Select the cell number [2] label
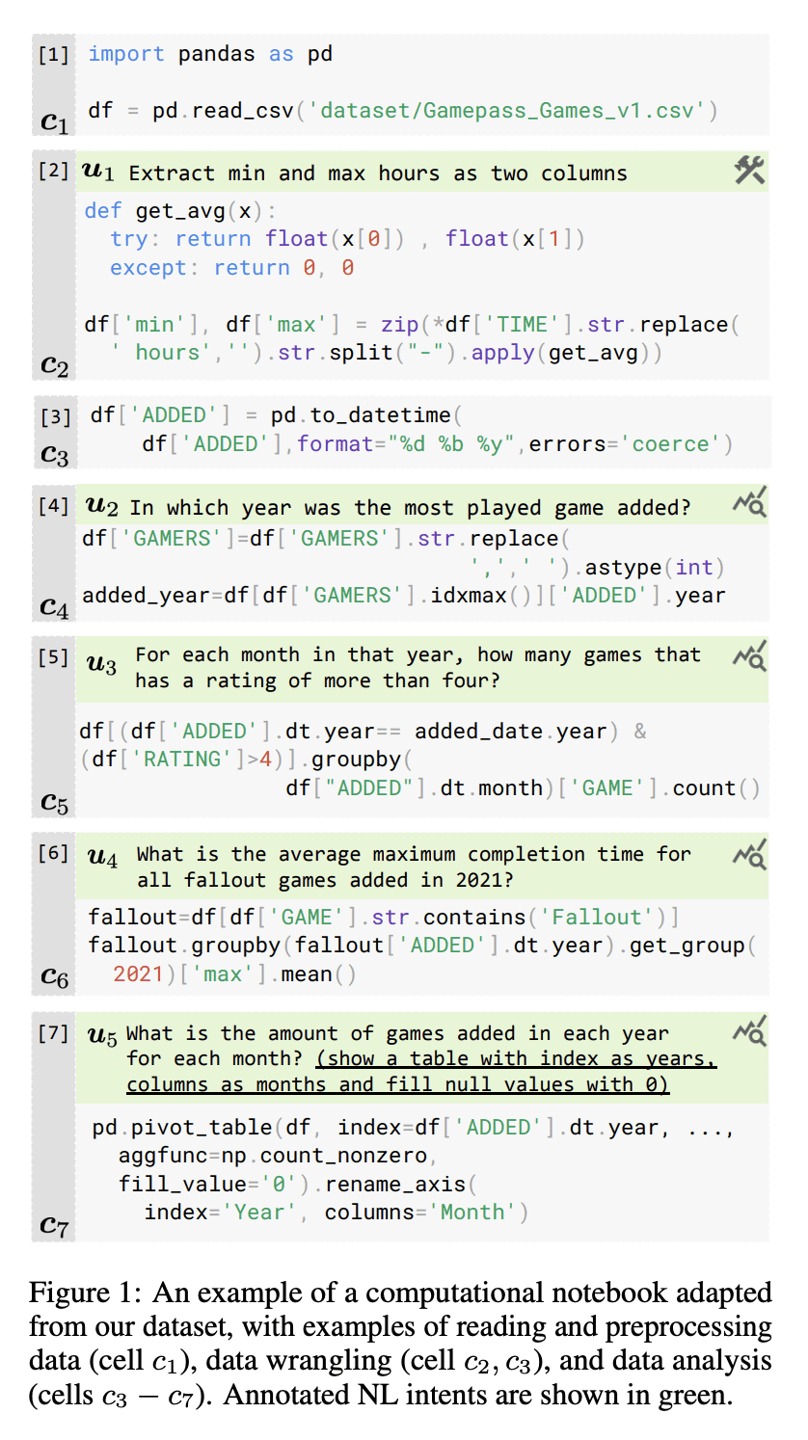Screen dimensions: 808x1440 53,173
